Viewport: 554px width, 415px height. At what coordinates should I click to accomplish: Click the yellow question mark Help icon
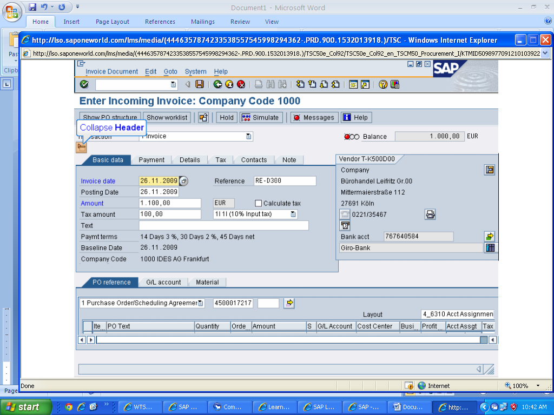click(x=383, y=84)
